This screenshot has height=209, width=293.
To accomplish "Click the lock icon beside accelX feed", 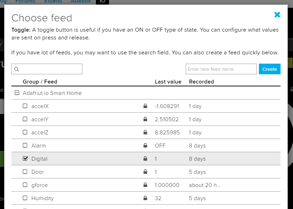I will [145, 106].
